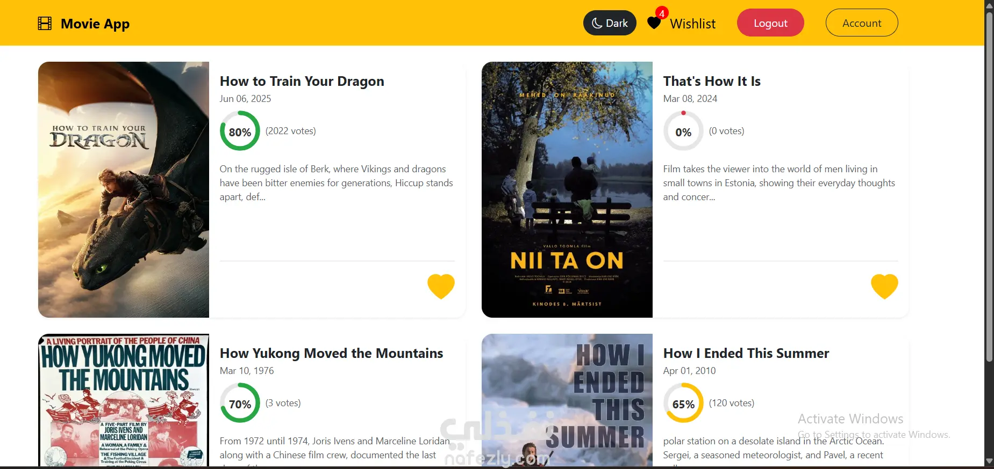Click the film reel logo icon
994x469 pixels.
45,24
